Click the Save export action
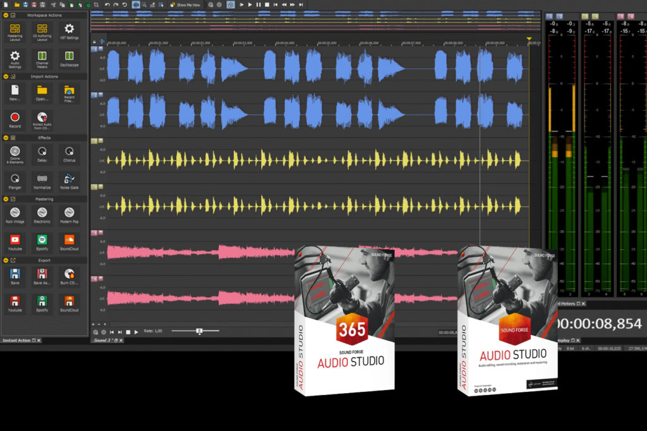The image size is (647, 431). 15,277
